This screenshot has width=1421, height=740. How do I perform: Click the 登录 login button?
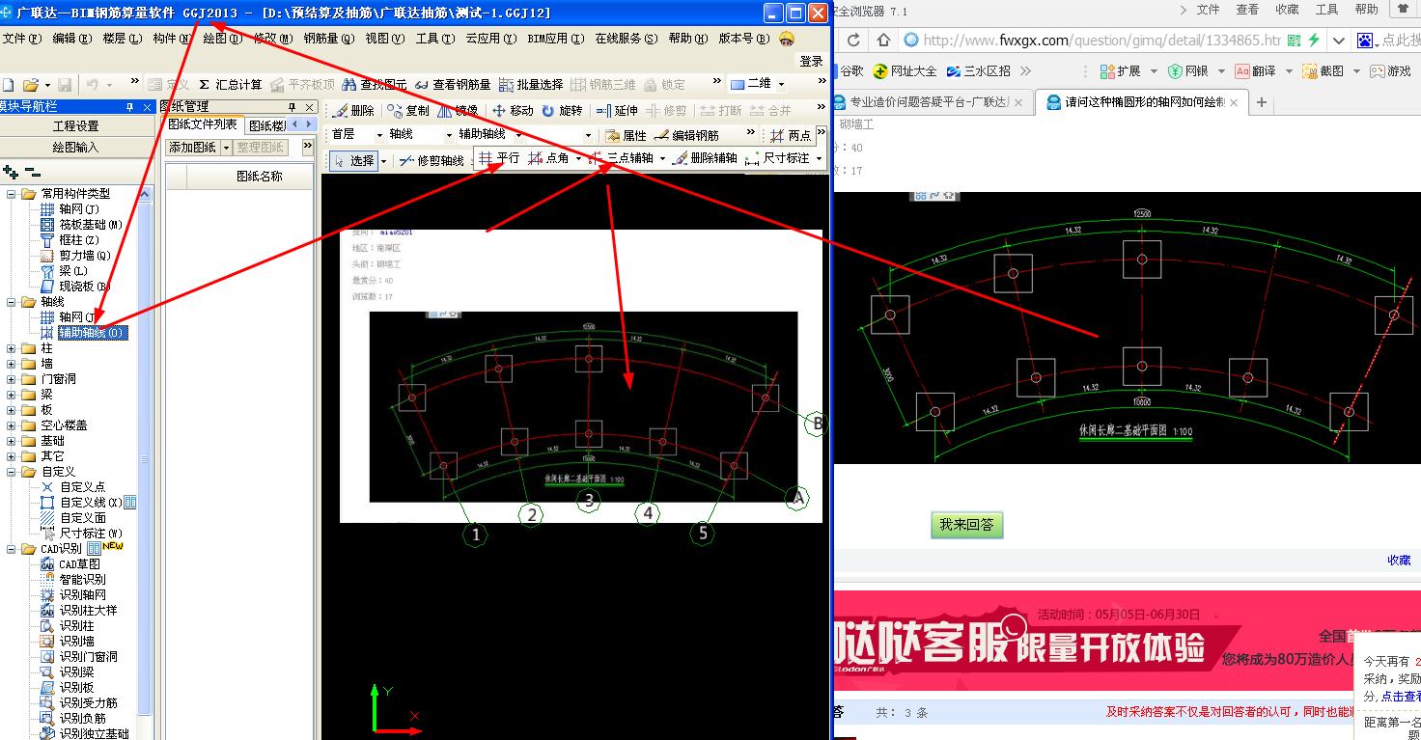pyautogui.click(x=812, y=61)
